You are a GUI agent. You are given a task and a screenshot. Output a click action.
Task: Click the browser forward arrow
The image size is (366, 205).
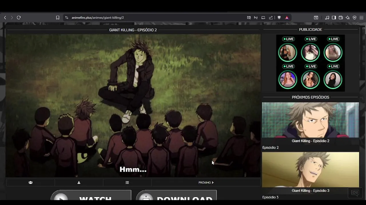12,18
